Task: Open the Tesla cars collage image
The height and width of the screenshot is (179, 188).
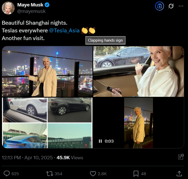Action: click(x=47, y=123)
